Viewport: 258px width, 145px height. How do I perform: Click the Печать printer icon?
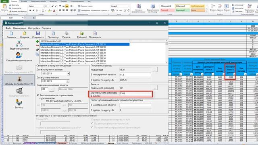pos(66,33)
